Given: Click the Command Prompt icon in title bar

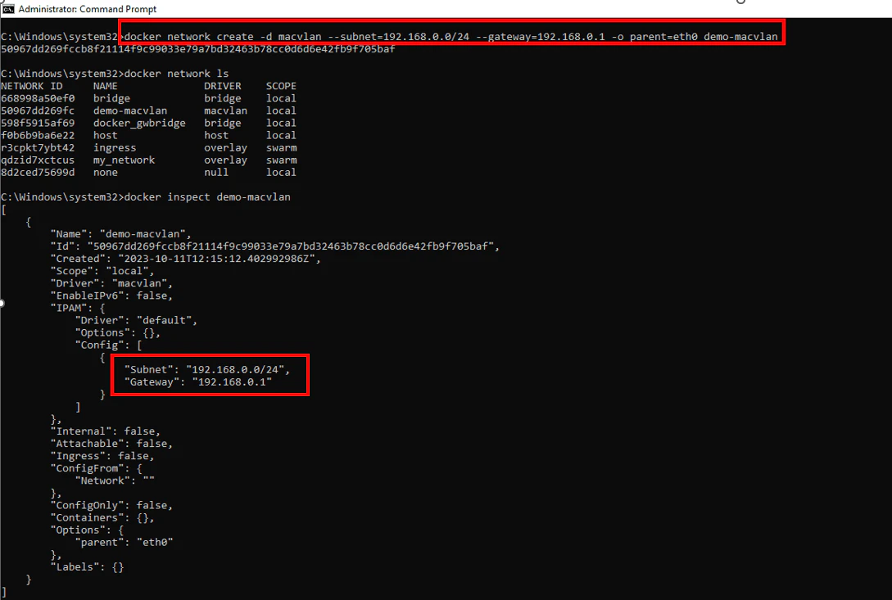Looking at the screenshot, I should [11, 8].
